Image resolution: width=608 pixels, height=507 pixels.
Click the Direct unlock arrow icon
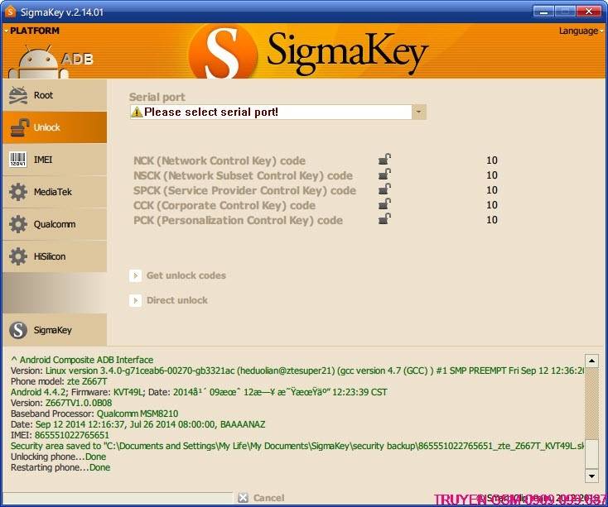(135, 300)
